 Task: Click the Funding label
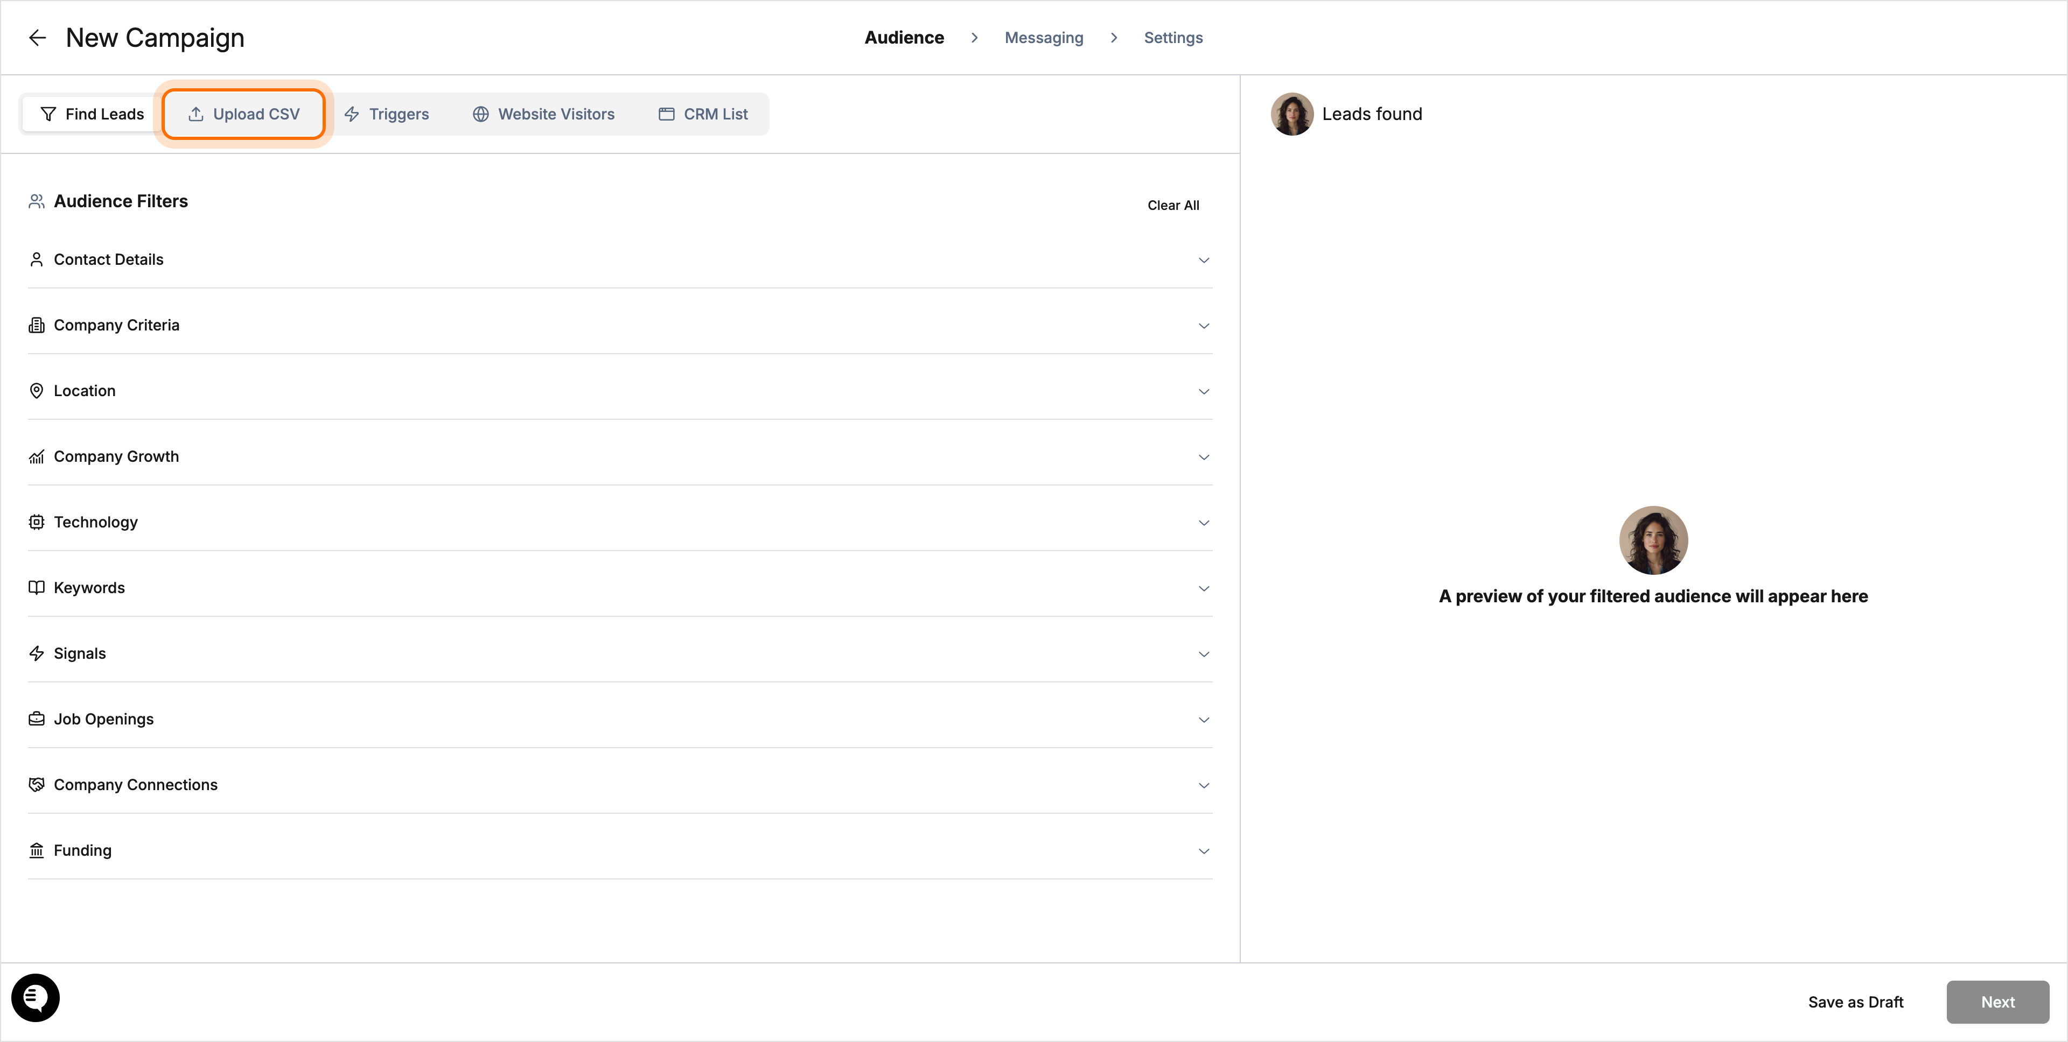coord(83,850)
